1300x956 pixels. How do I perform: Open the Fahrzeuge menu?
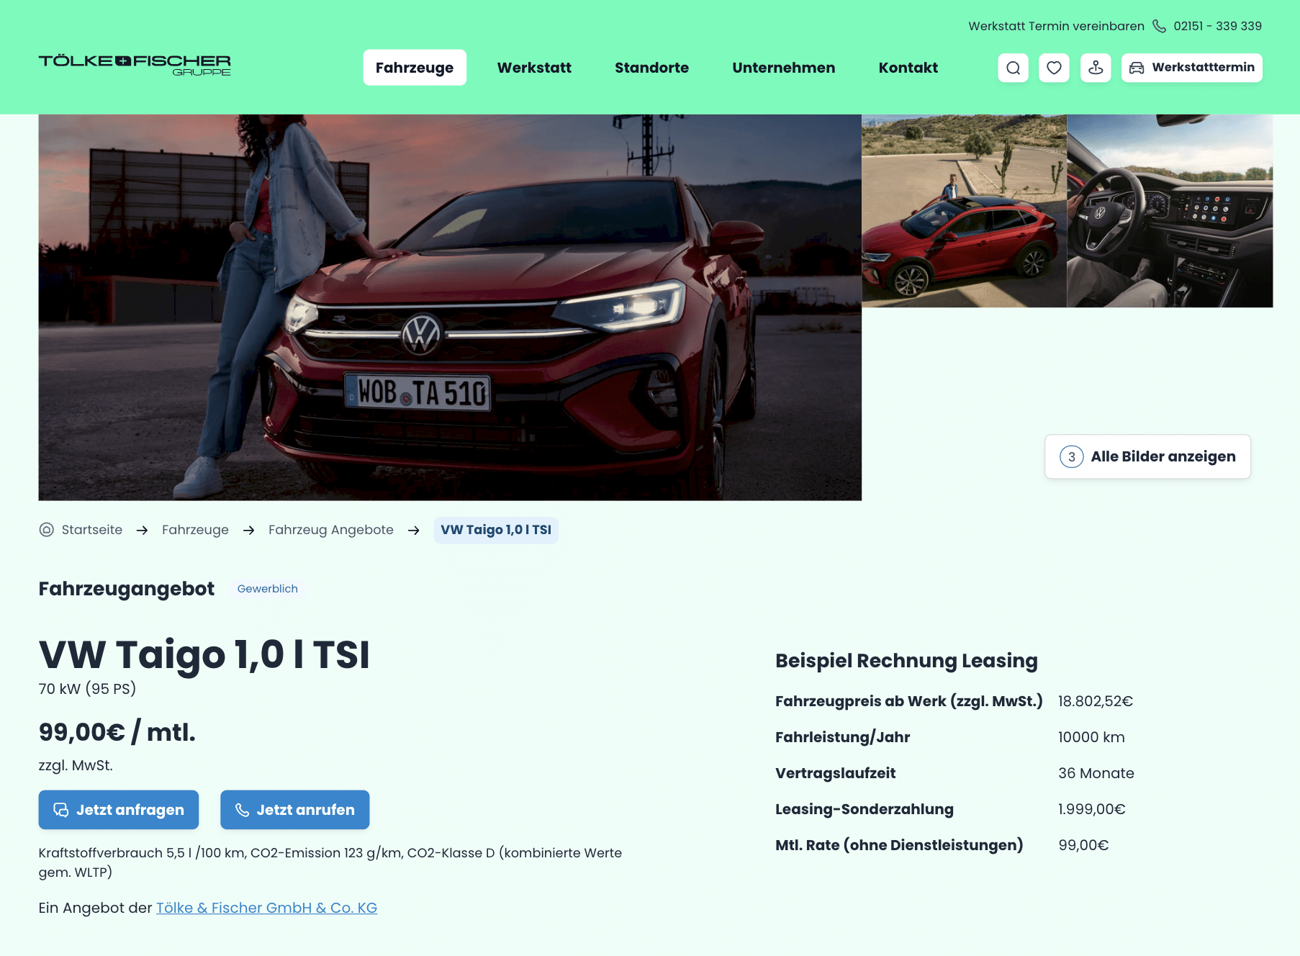(x=415, y=68)
